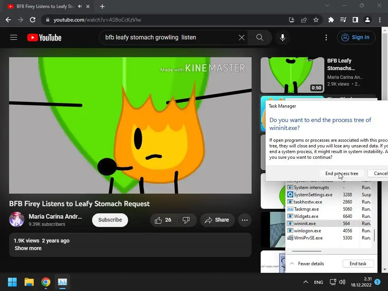
Task: Dislike the video with thumbs down
Action: [x=186, y=220]
